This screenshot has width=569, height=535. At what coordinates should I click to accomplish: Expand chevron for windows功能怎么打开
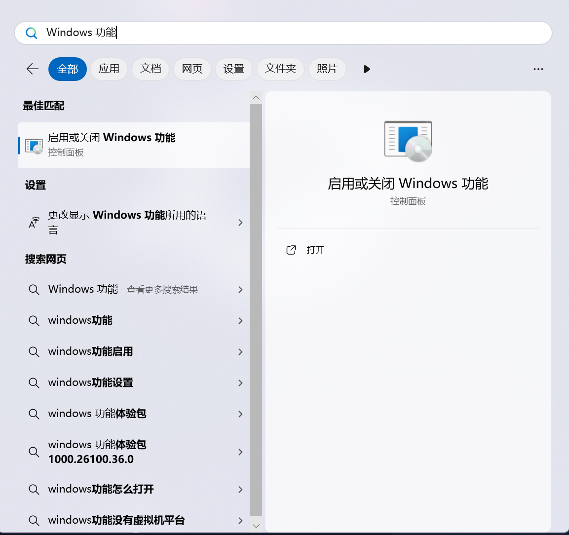click(x=240, y=490)
